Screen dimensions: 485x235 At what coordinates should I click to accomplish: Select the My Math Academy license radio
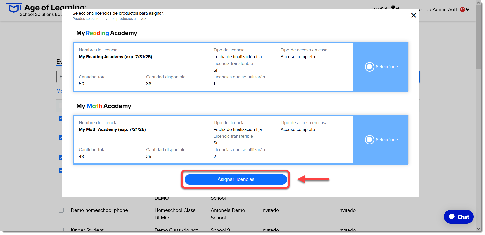tap(369, 140)
